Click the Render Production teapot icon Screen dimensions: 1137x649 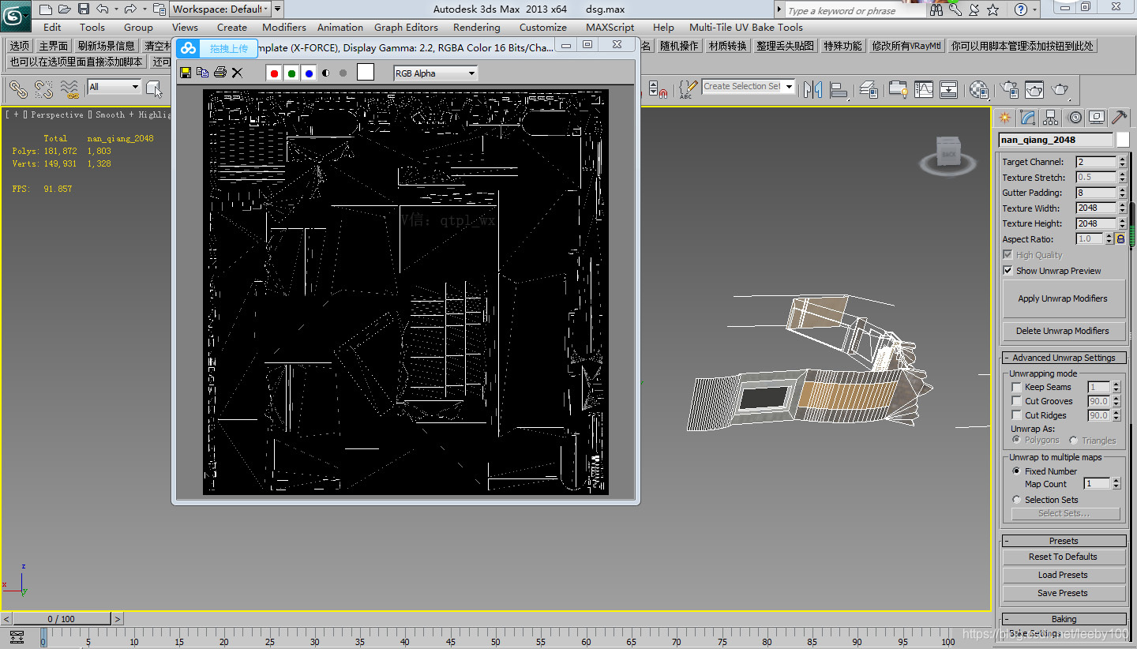coord(1061,88)
